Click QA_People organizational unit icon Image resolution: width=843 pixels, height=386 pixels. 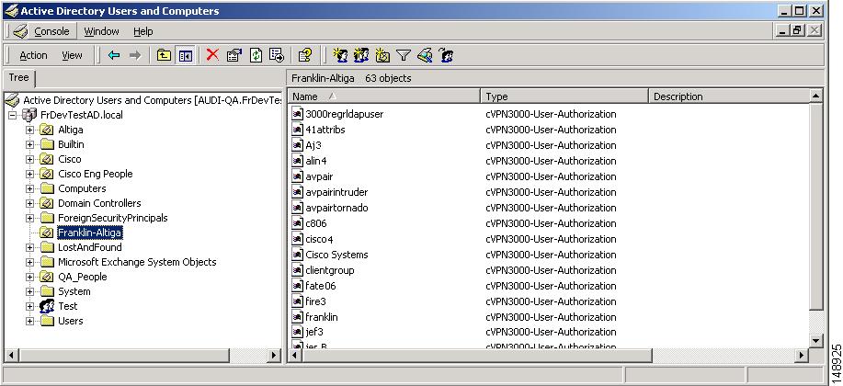point(47,278)
